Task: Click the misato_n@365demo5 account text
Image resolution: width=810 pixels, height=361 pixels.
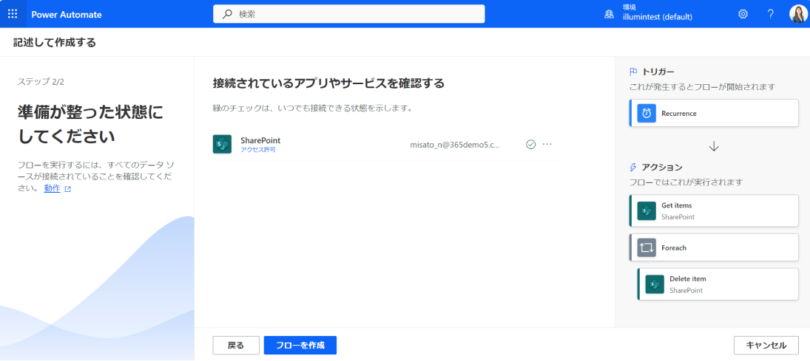Action: click(x=455, y=145)
